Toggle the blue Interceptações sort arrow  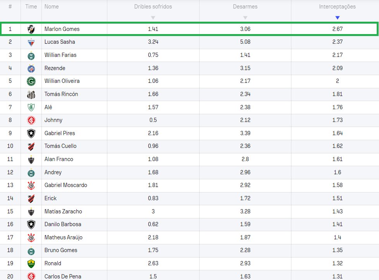tap(337, 18)
